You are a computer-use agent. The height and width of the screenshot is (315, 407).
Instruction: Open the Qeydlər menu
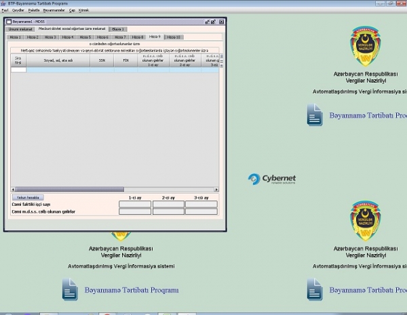pyautogui.click(x=16, y=11)
